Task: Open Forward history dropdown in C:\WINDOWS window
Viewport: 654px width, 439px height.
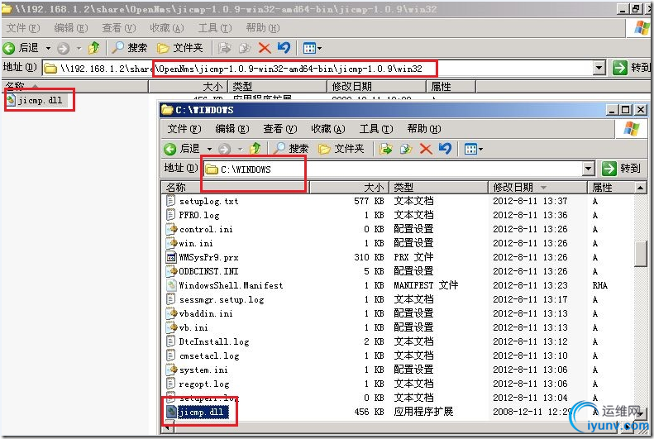Action: pyautogui.click(x=241, y=149)
